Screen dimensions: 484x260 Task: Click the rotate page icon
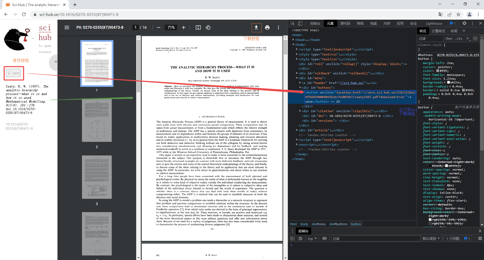click(208, 27)
